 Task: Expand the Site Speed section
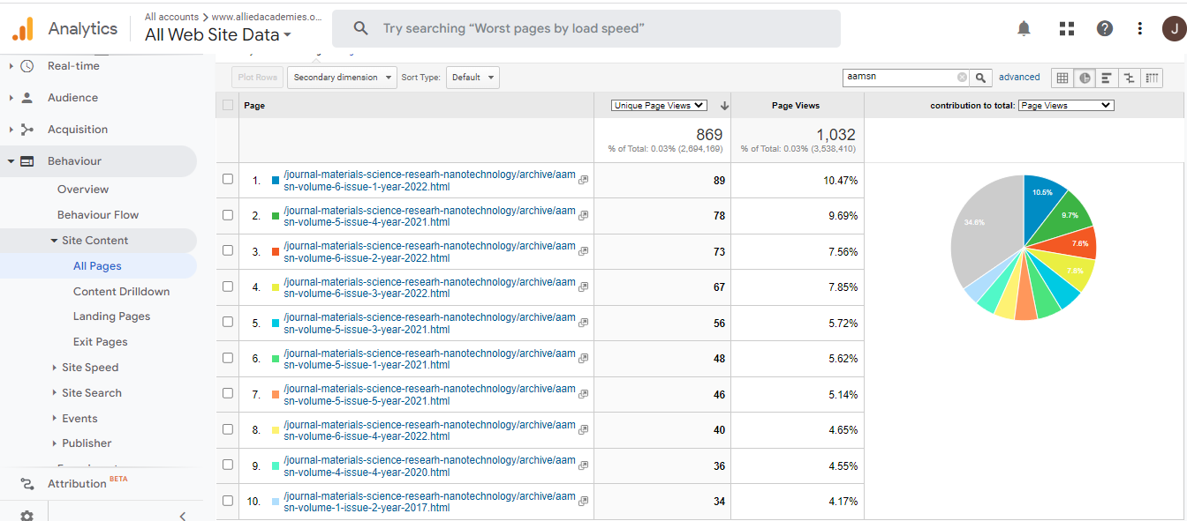click(x=89, y=368)
